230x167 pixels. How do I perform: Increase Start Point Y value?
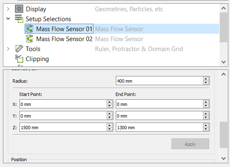(x=110, y=113)
